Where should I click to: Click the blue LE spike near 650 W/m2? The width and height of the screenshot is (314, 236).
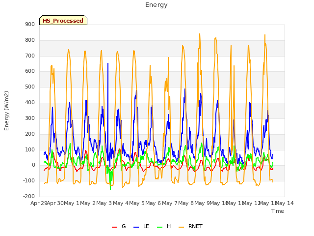tap(108, 64)
